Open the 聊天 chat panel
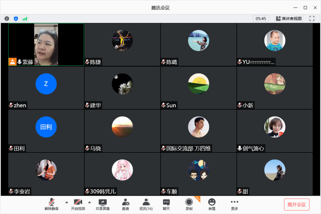 click(166, 203)
